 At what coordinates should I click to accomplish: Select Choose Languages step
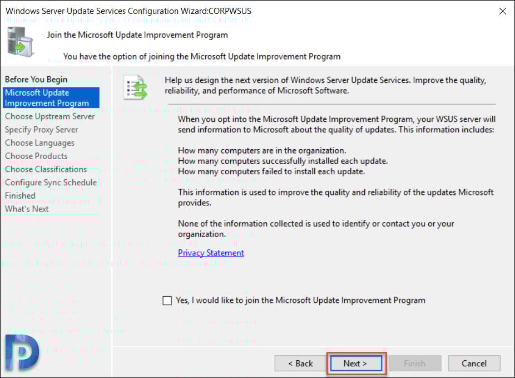39,143
